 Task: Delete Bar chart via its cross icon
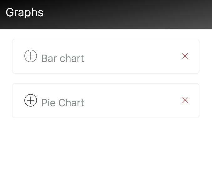(x=185, y=56)
